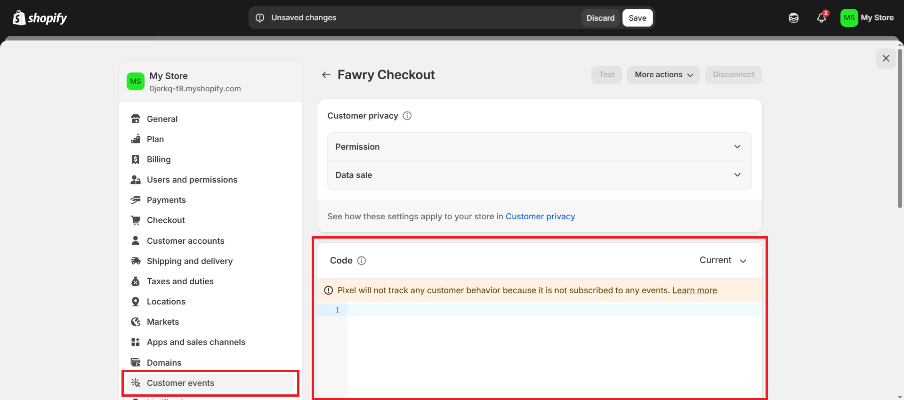904x400 pixels.
Task: Click the Checkout cart icon
Action: coord(136,220)
